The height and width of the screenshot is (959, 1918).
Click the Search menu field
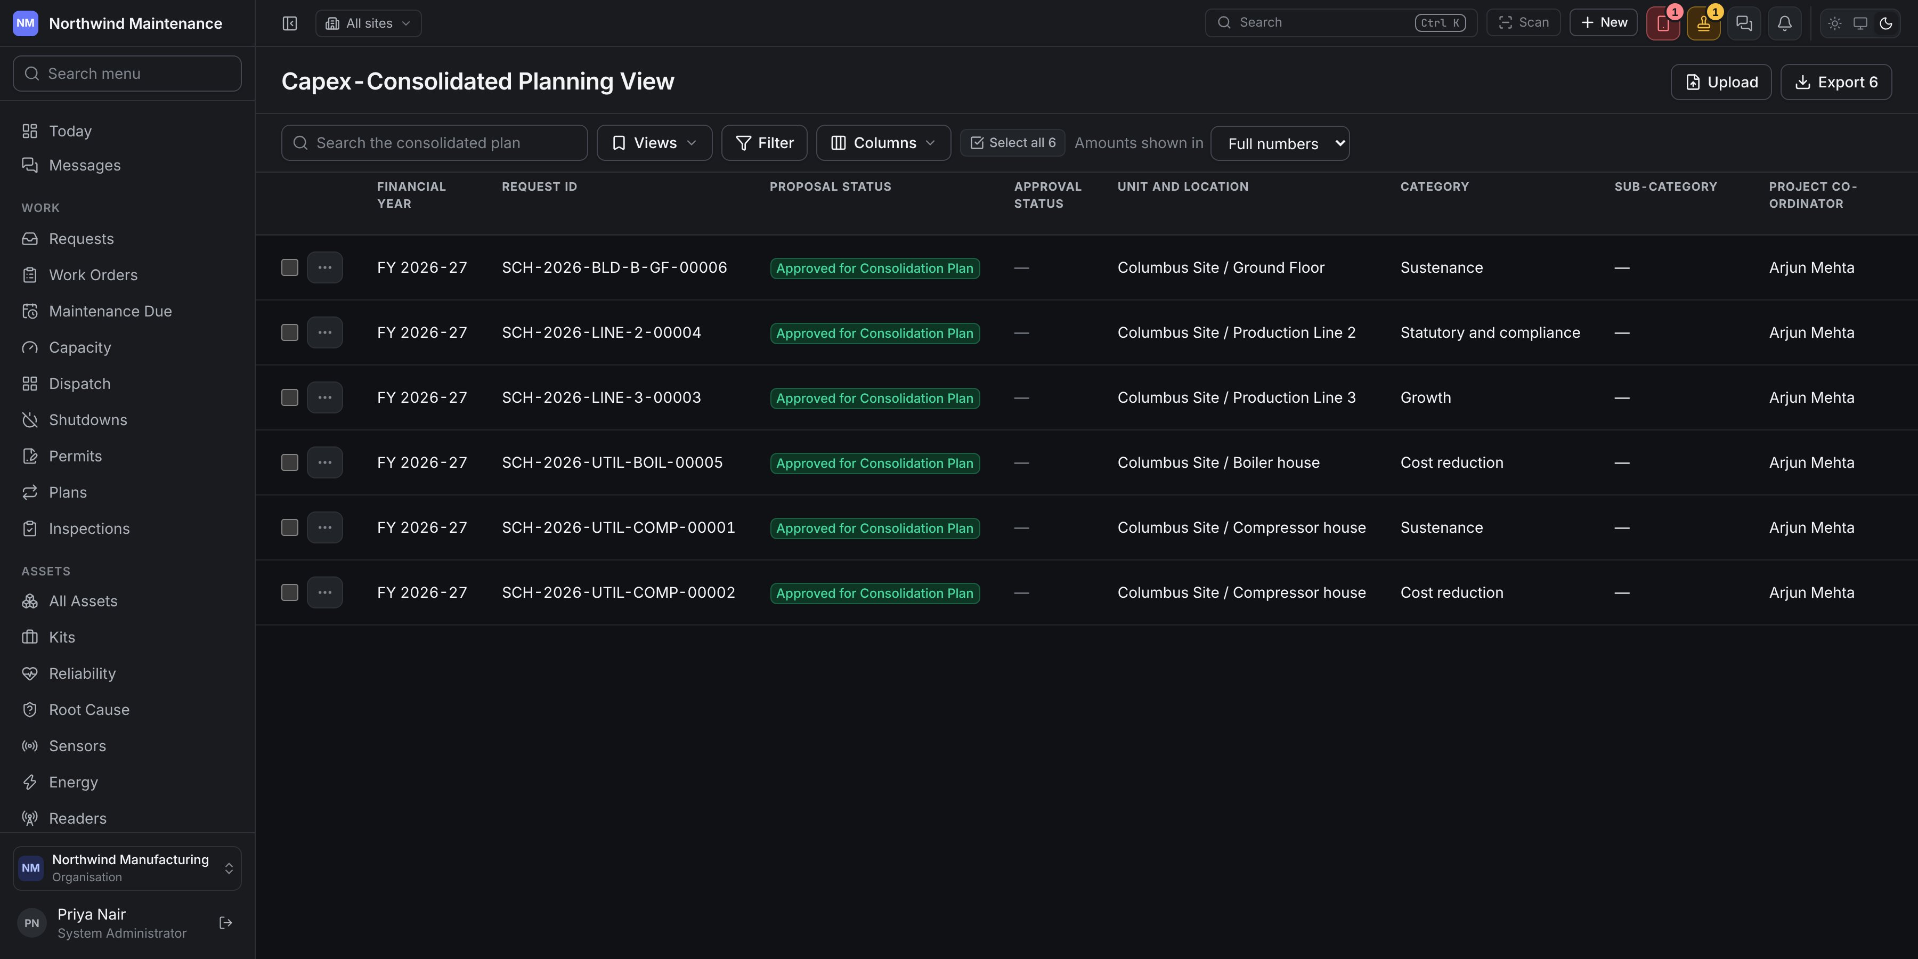point(127,74)
